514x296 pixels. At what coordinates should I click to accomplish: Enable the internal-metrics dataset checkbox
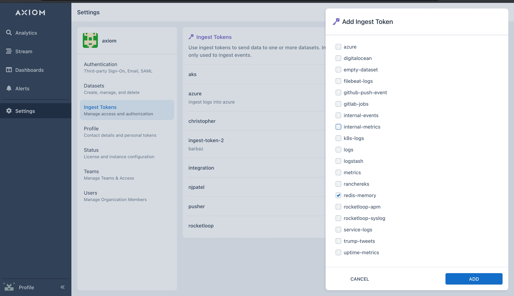pyautogui.click(x=338, y=127)
